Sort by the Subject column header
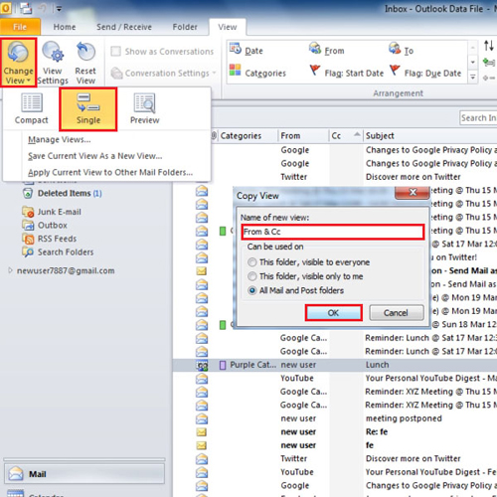 coord(430,136)
